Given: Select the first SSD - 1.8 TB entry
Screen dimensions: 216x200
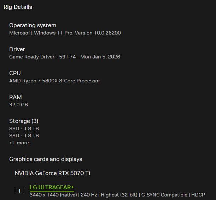Looking at the screenshot, I should pos(24,129).
